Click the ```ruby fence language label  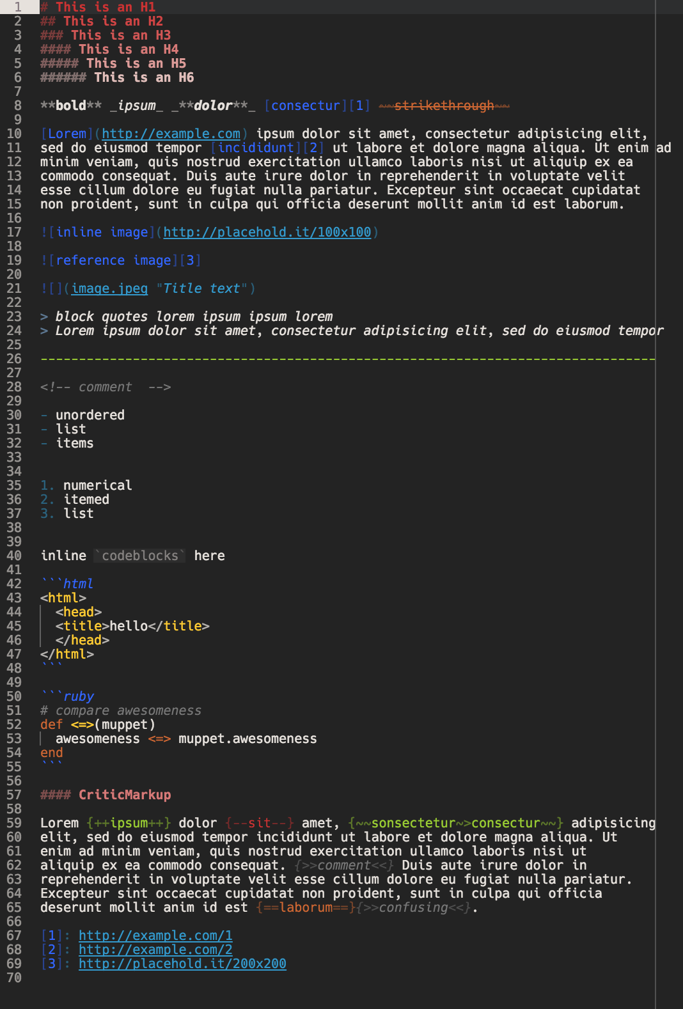[x=79, y=696]
